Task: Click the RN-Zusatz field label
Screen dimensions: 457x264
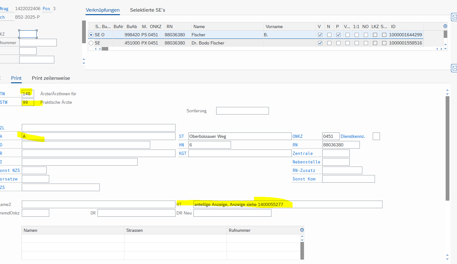Action: coord(304,170)
